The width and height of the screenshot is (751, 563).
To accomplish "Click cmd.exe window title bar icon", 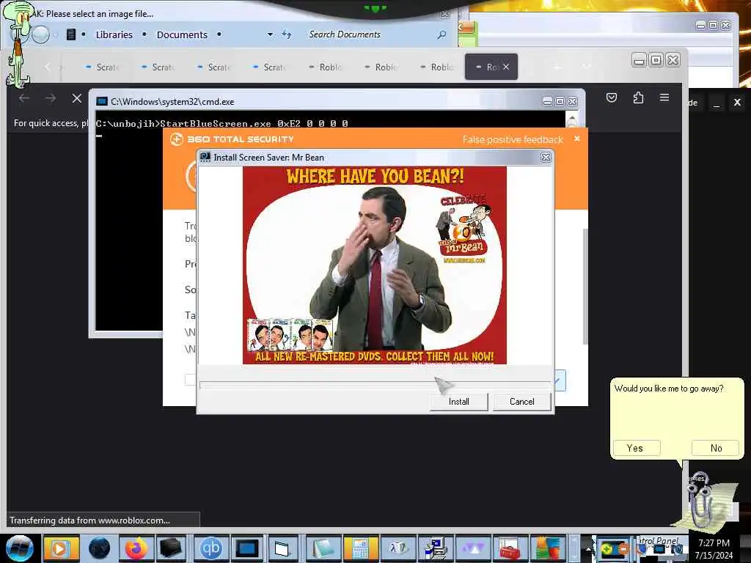I will pyautogui.click(x=102, y=101).
